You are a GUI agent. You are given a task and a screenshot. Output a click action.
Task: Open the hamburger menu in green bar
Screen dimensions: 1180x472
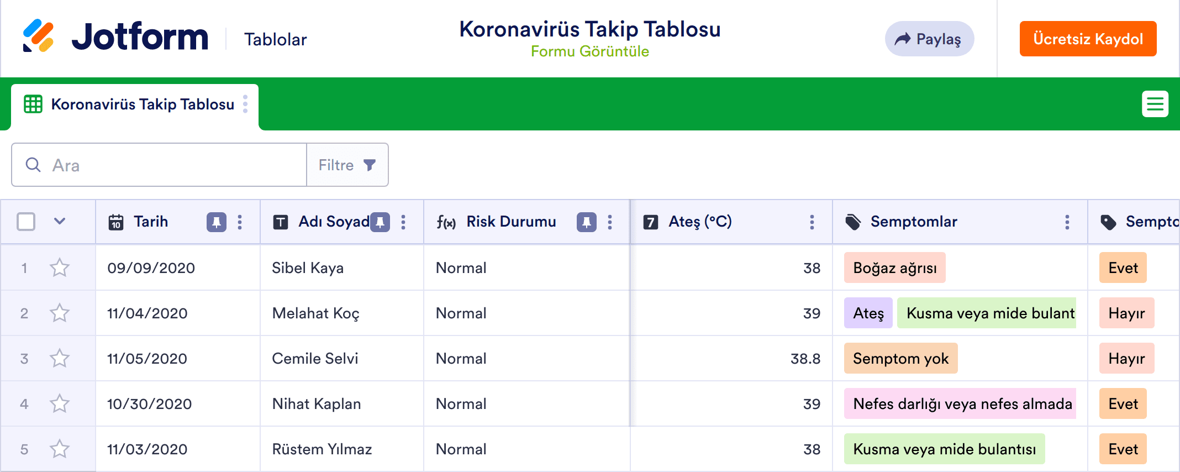1155,104
